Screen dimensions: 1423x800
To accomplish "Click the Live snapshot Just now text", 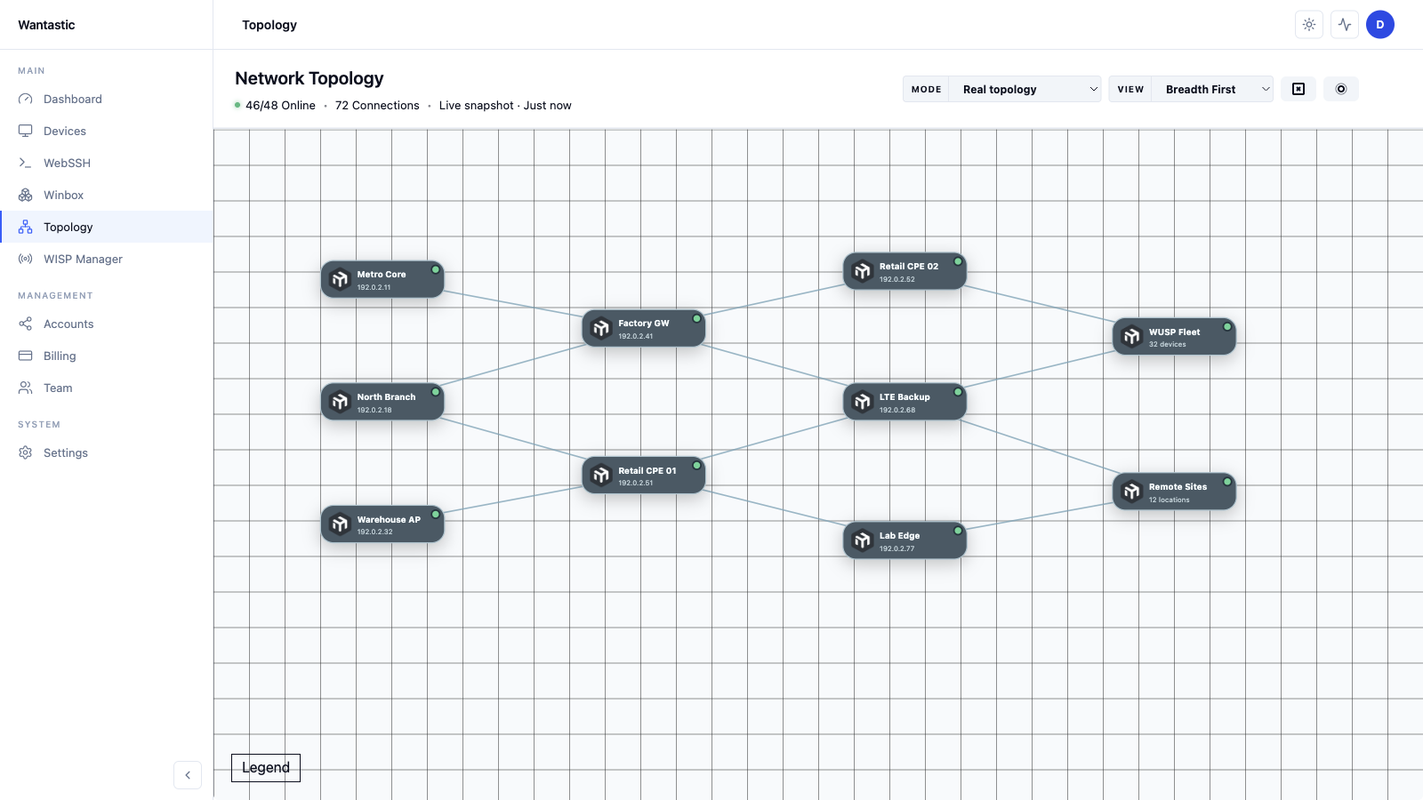I will point(505,105).
